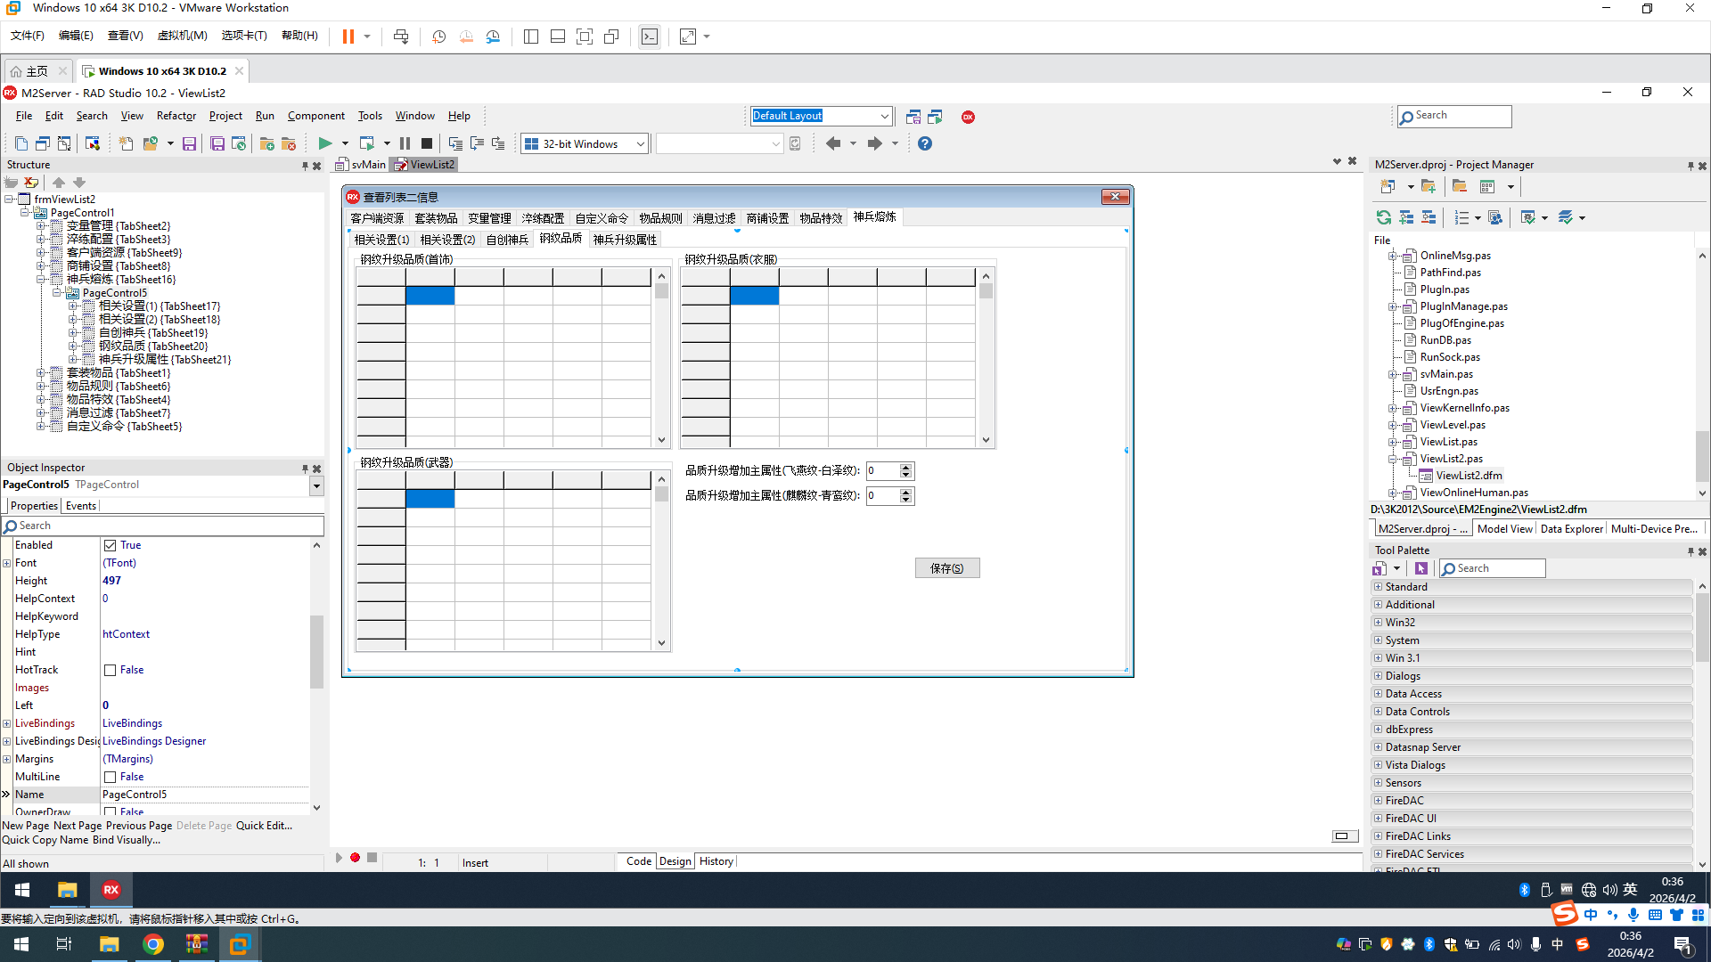Click the Quick Edit... link
The image size is (1711, 962).
264,826
